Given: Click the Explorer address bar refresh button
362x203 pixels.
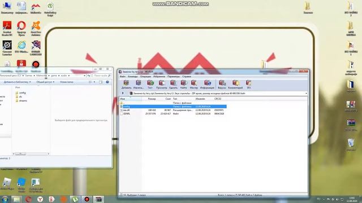Looking at the screenshot, I should point(89,76).
